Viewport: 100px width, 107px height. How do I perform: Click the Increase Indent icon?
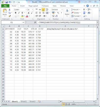40,16
